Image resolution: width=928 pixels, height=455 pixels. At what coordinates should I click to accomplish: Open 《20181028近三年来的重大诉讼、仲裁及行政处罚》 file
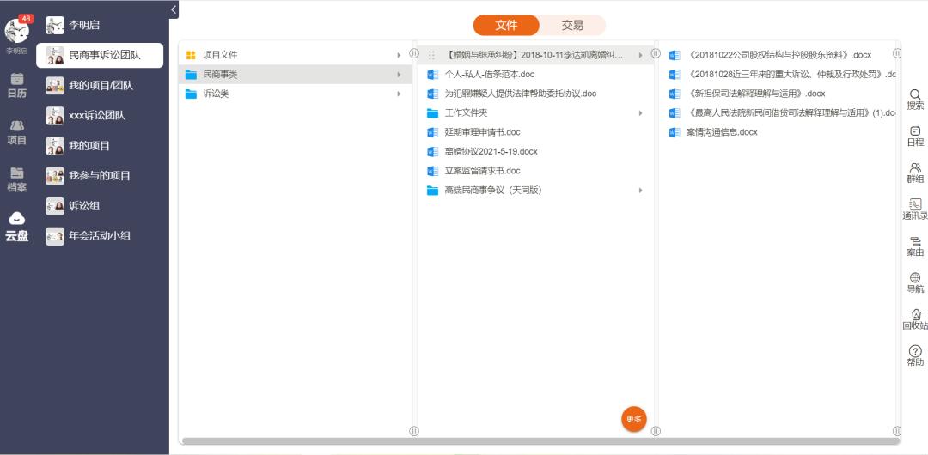click(791, 75)
